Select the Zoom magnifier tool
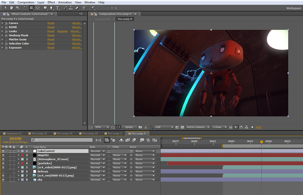 point(18,8)
